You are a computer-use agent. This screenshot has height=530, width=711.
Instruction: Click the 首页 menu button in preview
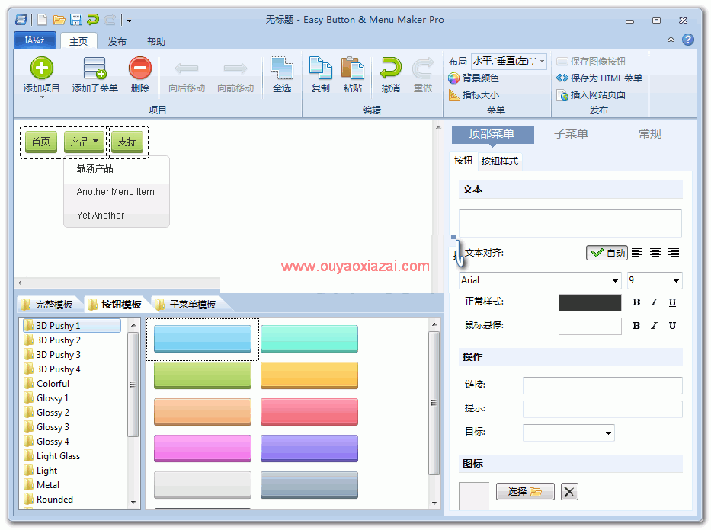(41, 142)
